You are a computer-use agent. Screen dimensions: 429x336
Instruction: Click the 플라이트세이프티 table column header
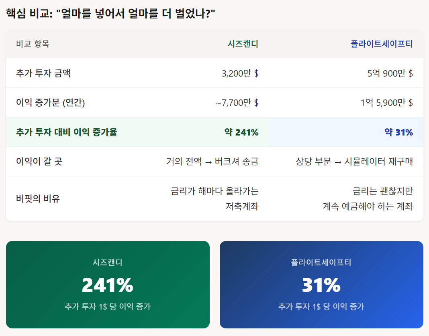(382, 44)
